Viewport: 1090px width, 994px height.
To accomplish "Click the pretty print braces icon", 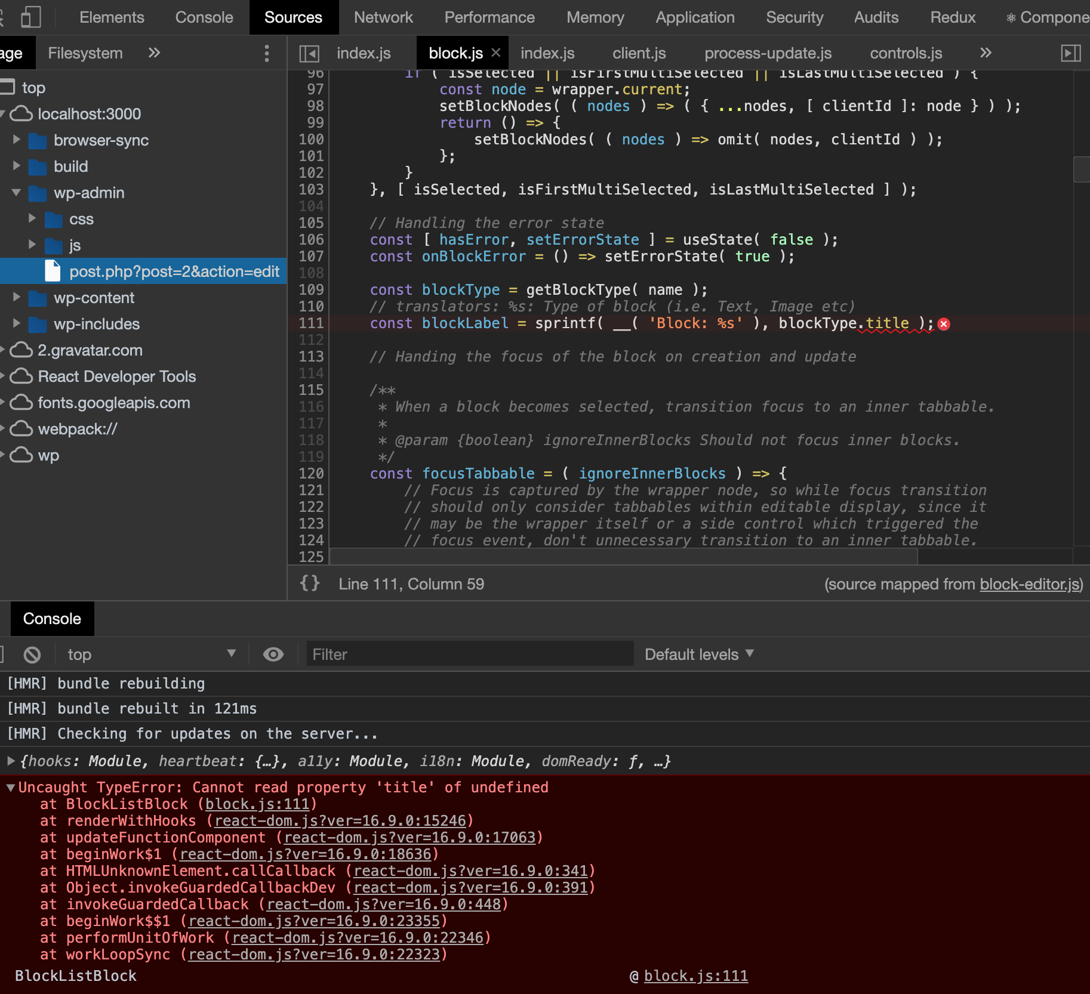I will click(x=310, y=584).
